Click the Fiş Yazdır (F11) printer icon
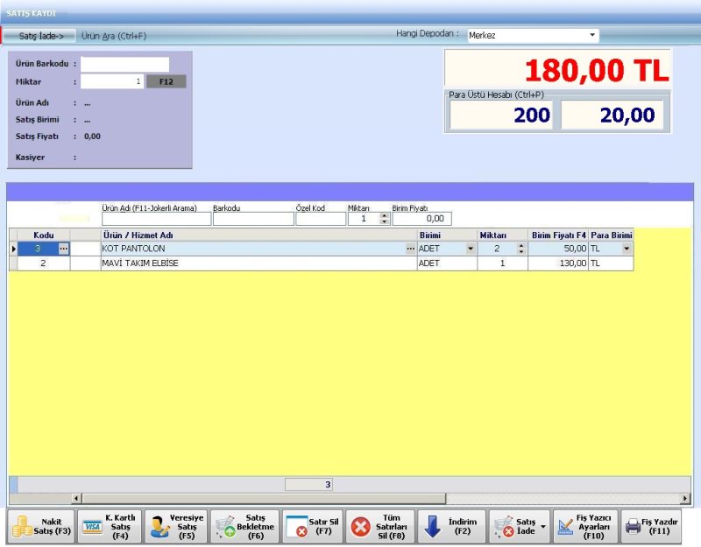Viewport: 701px width, 547px height. tap(632, 526)
